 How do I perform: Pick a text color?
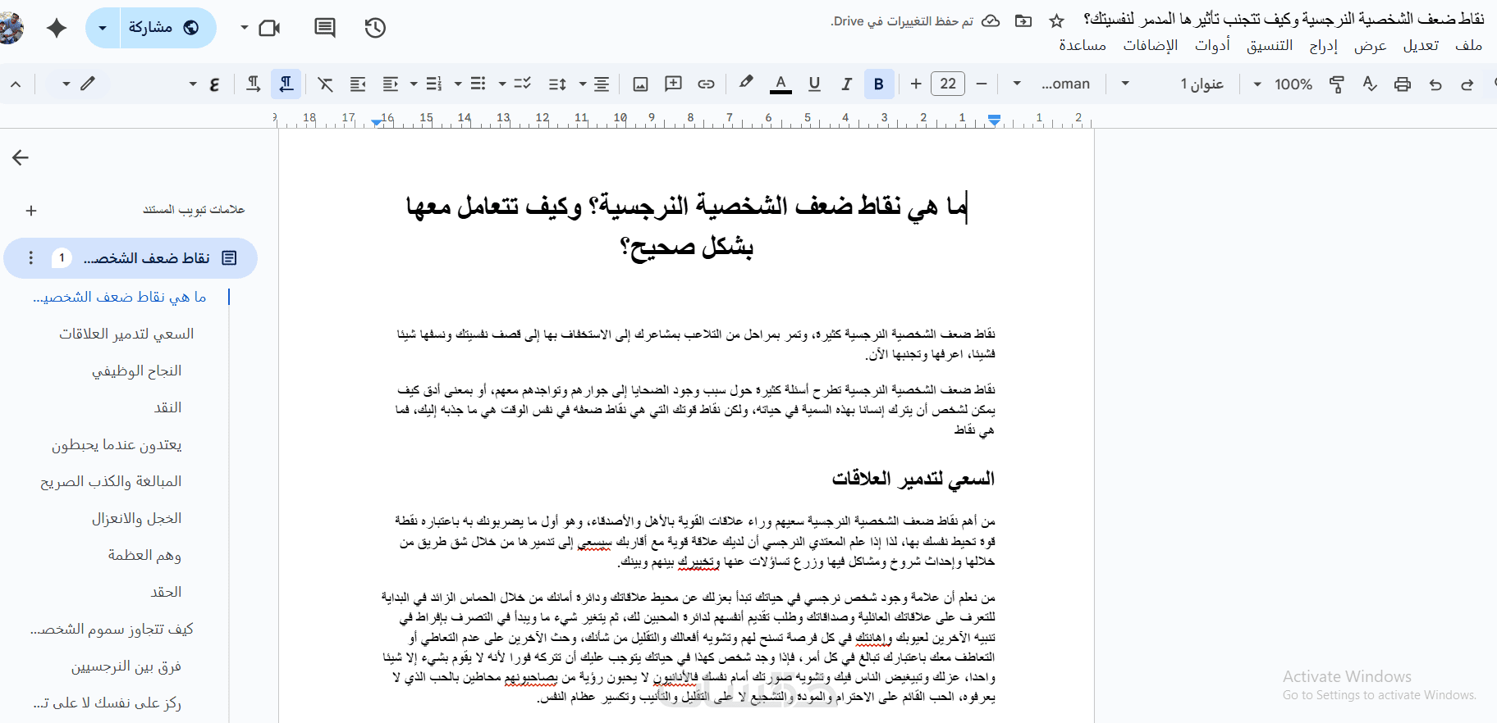click(781, 84)
